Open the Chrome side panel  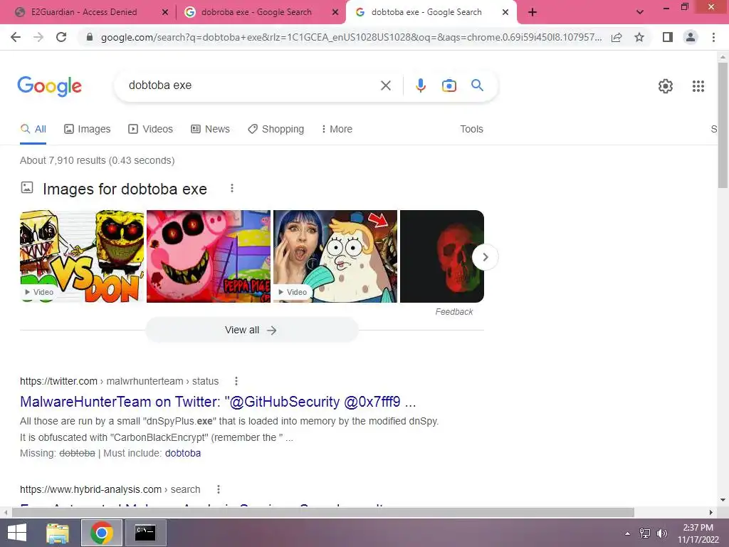[x=668, y=37]
